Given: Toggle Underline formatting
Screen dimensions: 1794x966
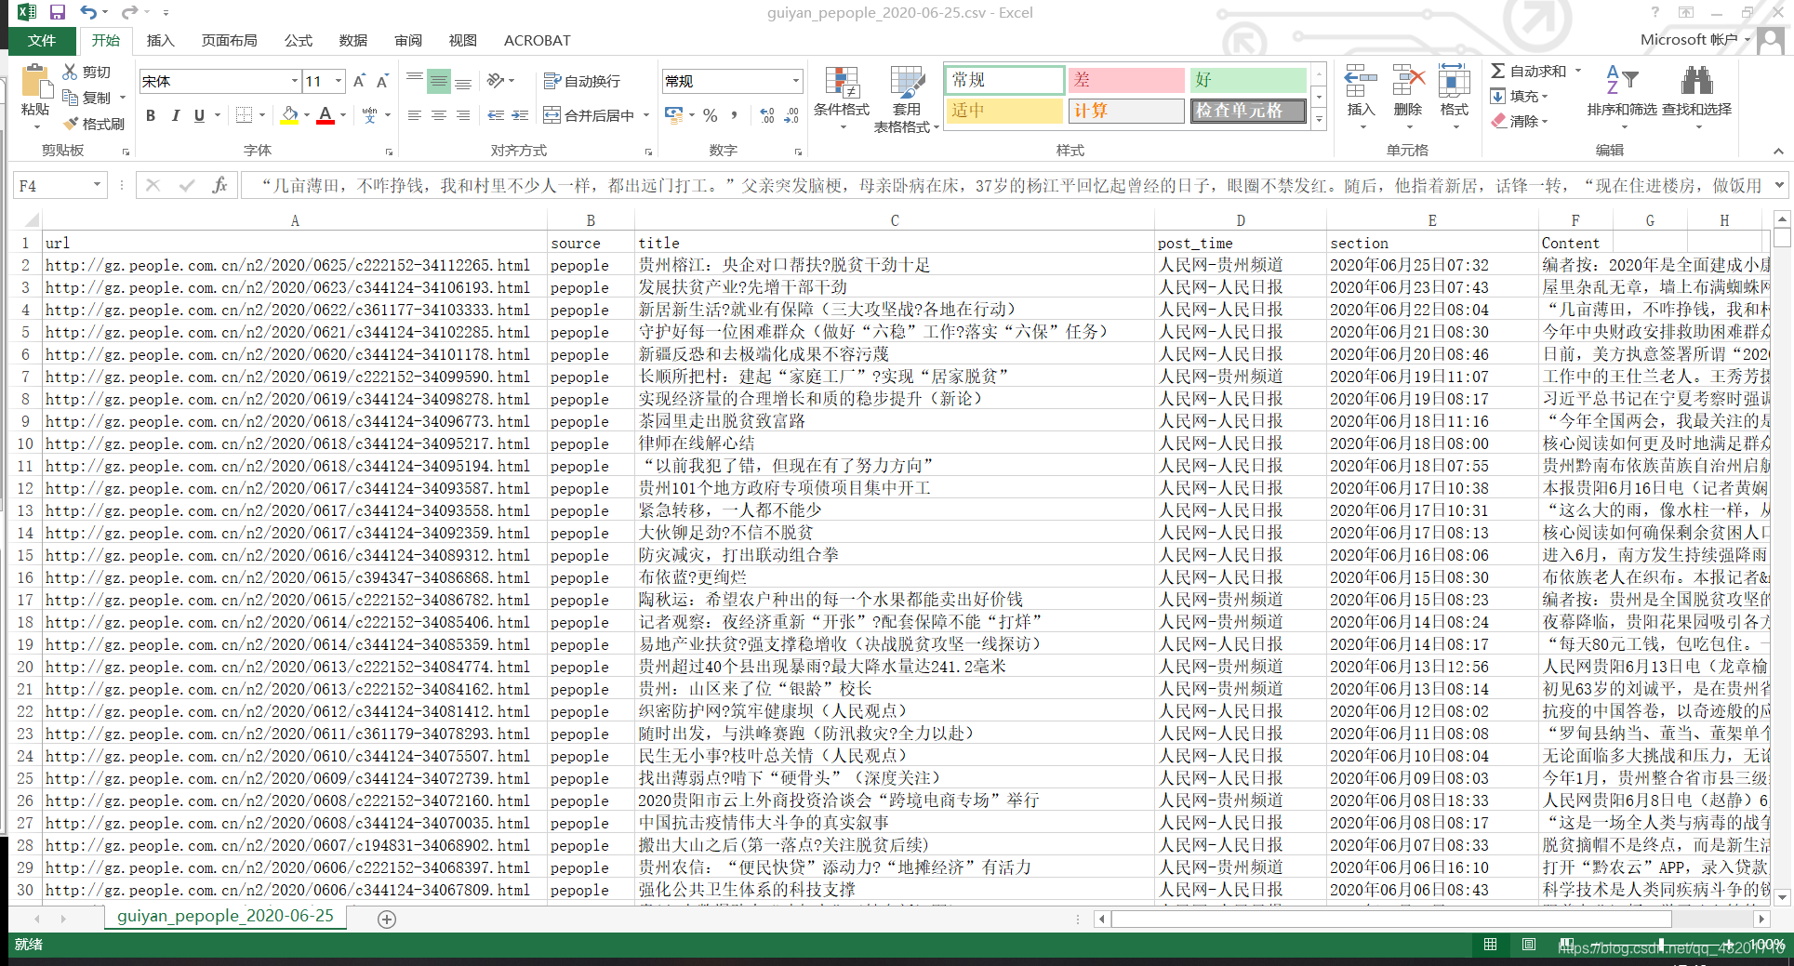Looking at the screenshot, I should (x=199, y=115).
